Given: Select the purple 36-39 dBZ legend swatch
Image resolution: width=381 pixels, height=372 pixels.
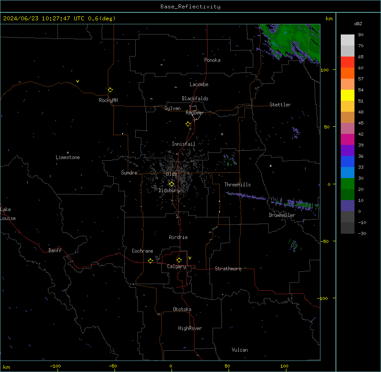Looking at the screenshot, I should (347, 150).
